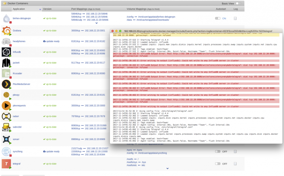Expand telegraf volume mappings chevron

168,169
